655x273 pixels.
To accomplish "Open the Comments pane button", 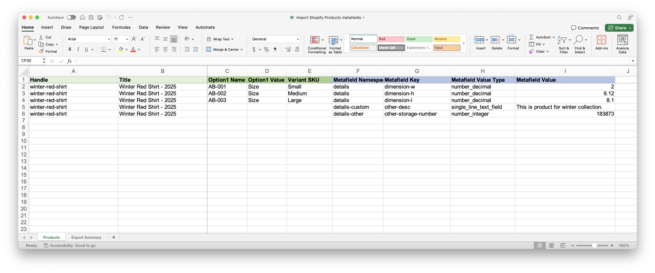I will click(x=585, y=28).
